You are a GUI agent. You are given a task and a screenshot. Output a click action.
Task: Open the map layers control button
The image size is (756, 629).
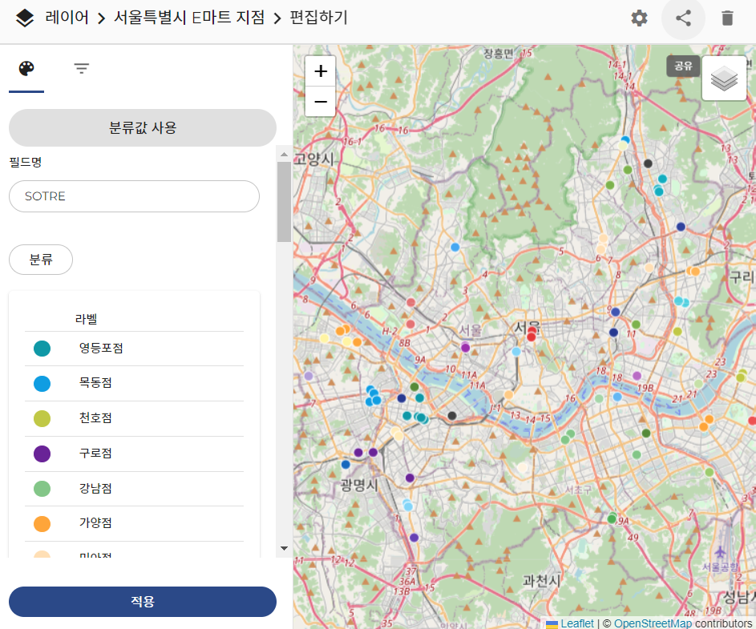724,79
